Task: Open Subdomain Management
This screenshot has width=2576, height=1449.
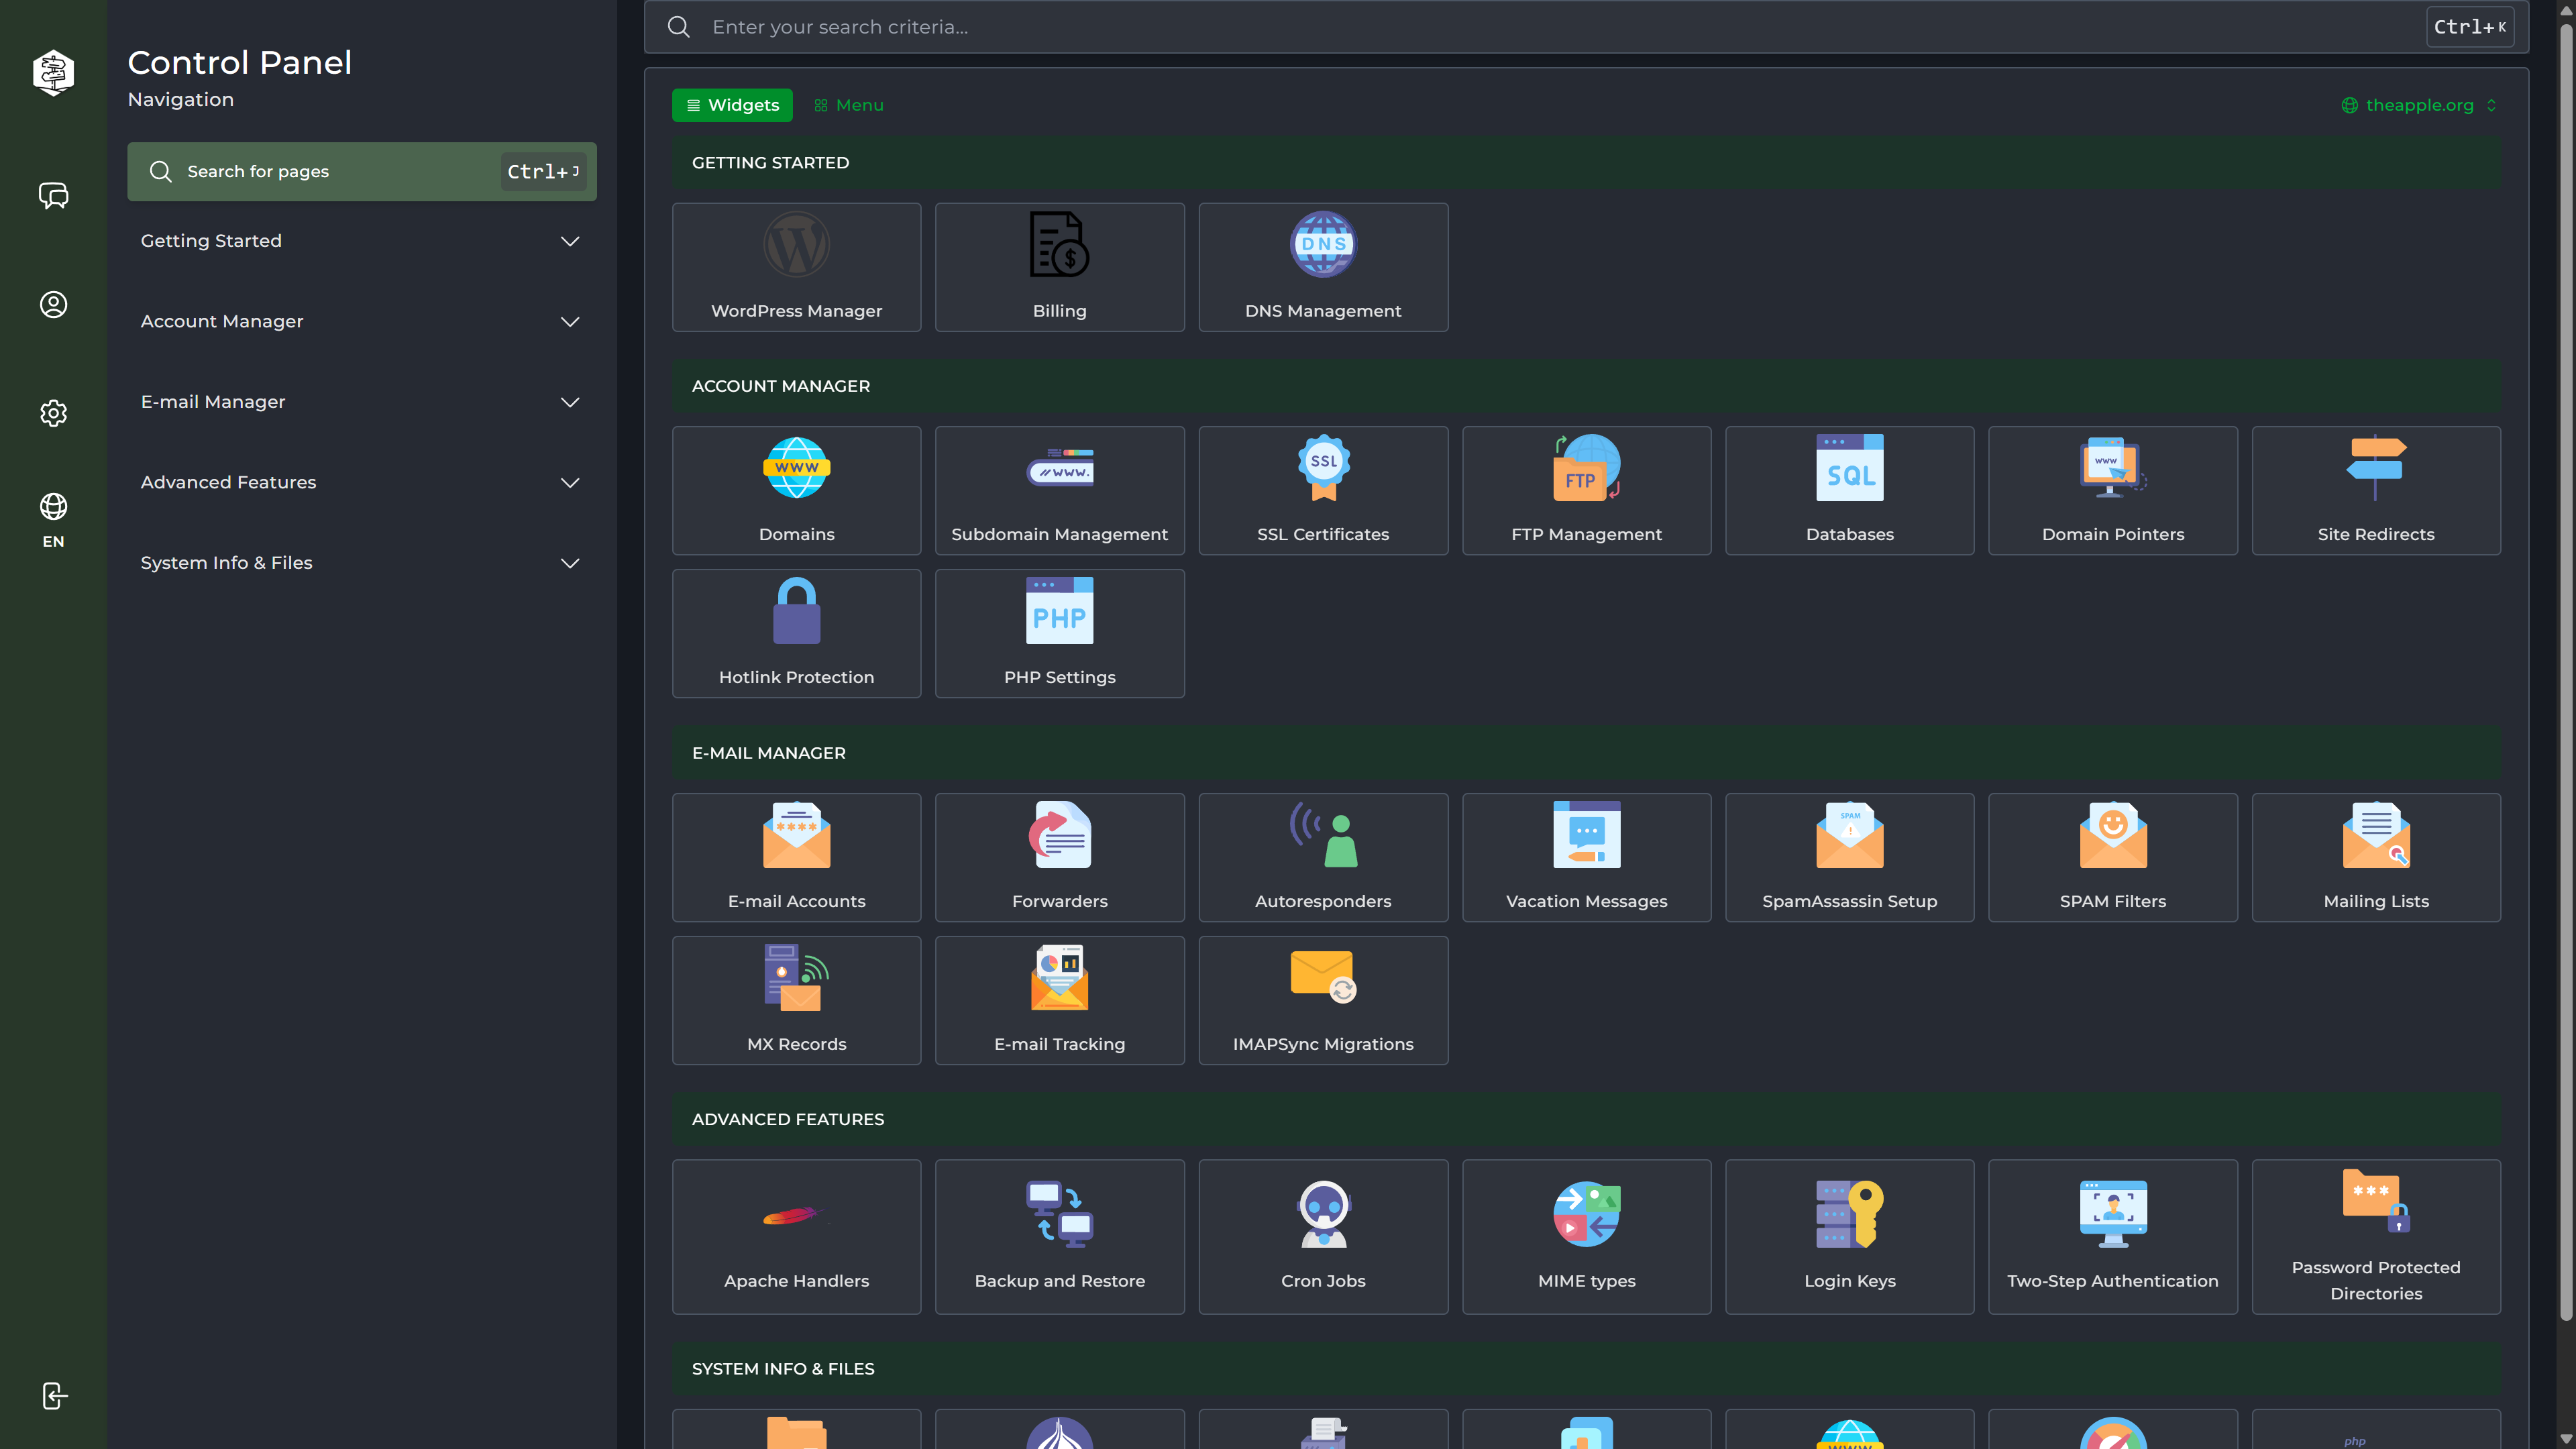Action: coord(1059,490)
